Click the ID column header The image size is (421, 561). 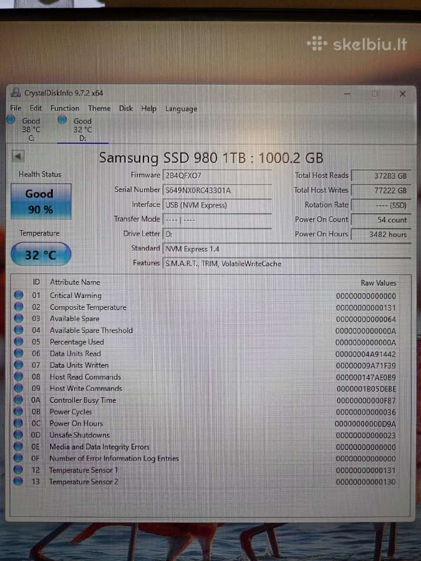click(x=36, y=282)
